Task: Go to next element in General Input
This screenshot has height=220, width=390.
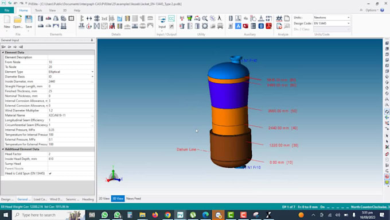Action: (15, 47)
